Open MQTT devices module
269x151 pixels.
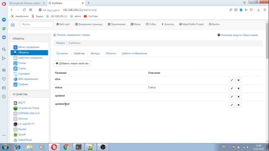[x=21, y=103]
